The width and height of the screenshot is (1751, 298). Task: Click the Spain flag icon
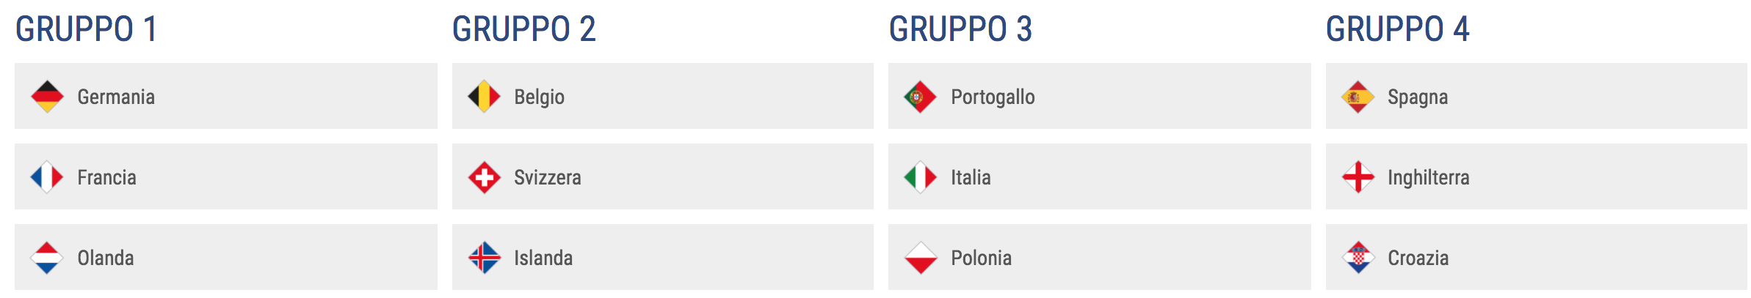[1357, 97]
